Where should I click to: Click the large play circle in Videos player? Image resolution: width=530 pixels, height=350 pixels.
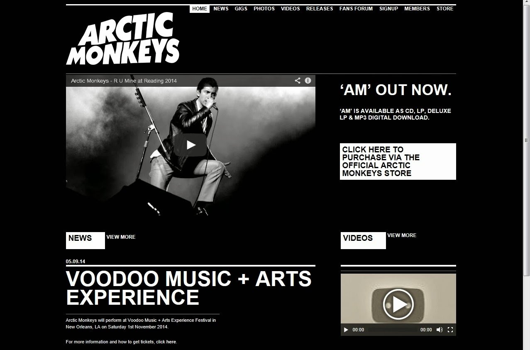pos(398,304)
